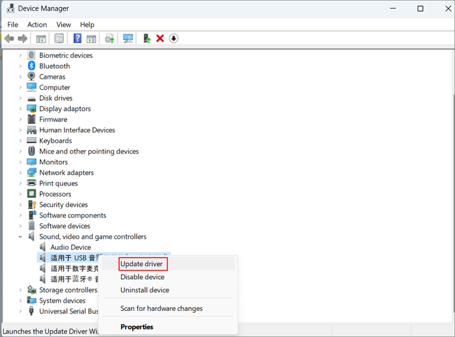Choose Update driver in context menu

tap(168, 263)
